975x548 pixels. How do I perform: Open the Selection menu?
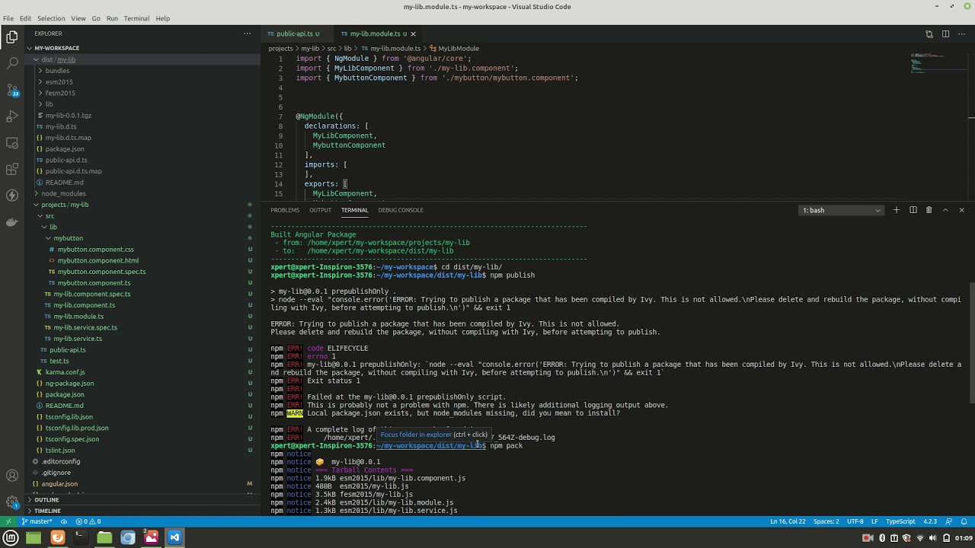(51, 18)
